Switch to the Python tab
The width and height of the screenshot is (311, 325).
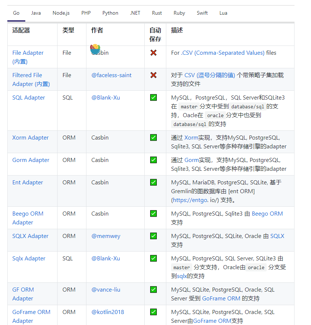pos(110,13)
